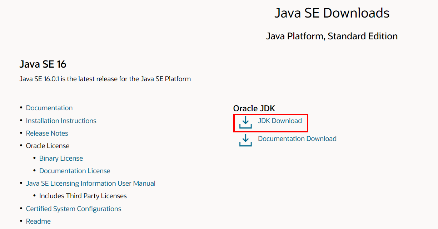Click the Java SE 16 heading
Screen dimensions: 438x229
pyautogui.click(x=43, y=64)
